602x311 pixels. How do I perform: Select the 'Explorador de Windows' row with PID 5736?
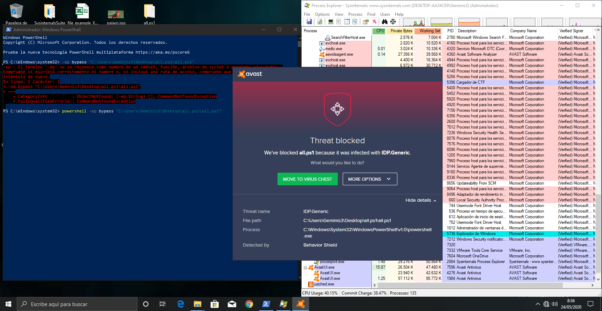[519, 234]
